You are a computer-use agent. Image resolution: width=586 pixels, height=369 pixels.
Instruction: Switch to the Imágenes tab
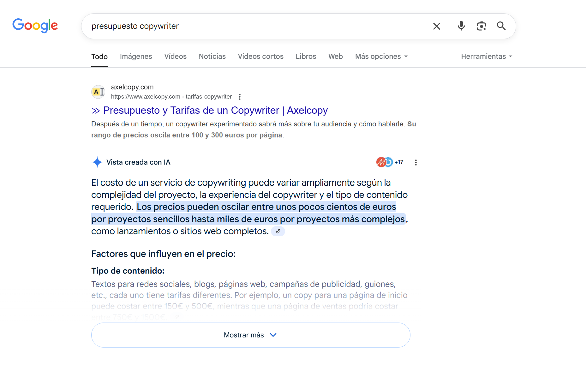pos(136,57)
